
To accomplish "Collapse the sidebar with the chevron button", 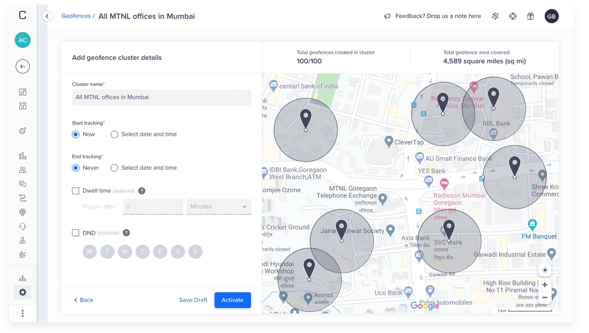I will (47, 16).
